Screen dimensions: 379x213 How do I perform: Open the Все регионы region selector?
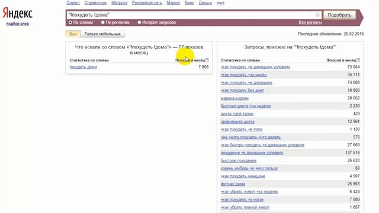pos(310,22)
